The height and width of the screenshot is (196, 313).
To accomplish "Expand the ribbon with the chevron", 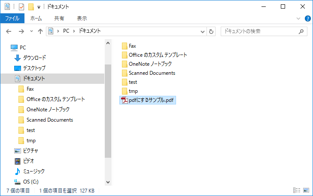I will [298, 18].
